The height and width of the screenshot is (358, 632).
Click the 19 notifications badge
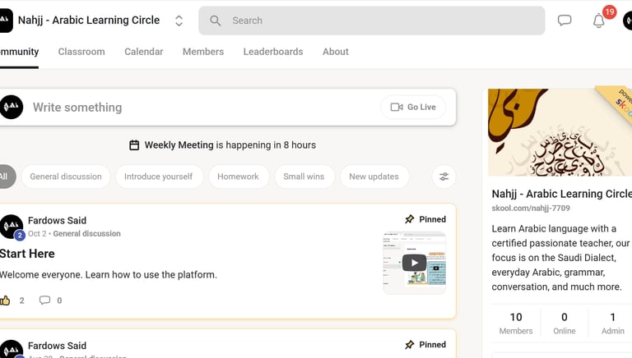pyautogui.click(x=610, y=12)
